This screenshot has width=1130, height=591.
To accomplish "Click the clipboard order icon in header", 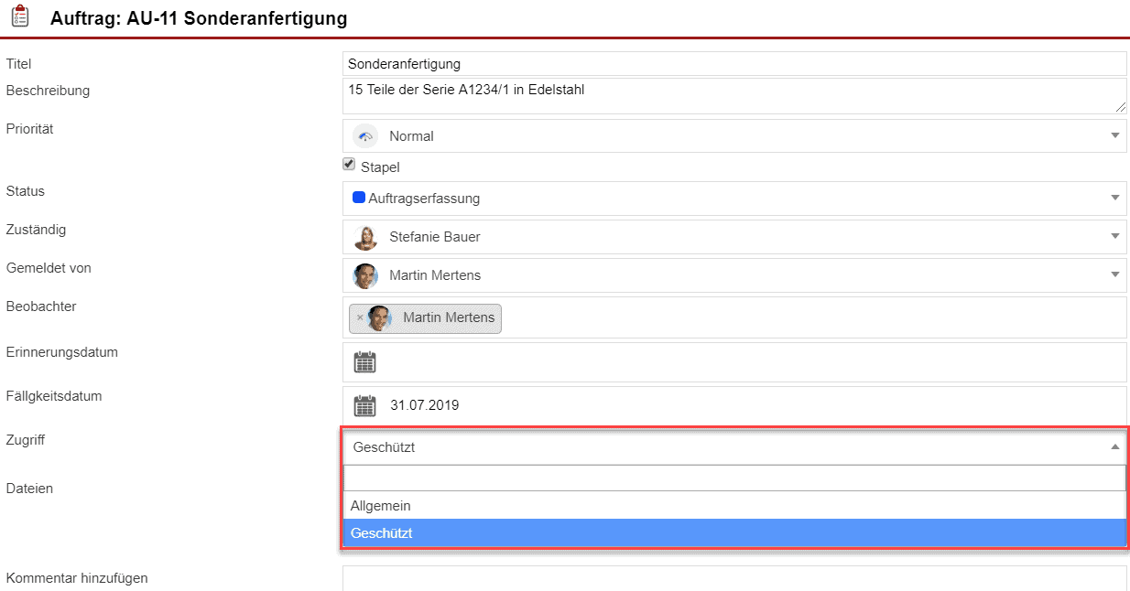I will (20, 17).
